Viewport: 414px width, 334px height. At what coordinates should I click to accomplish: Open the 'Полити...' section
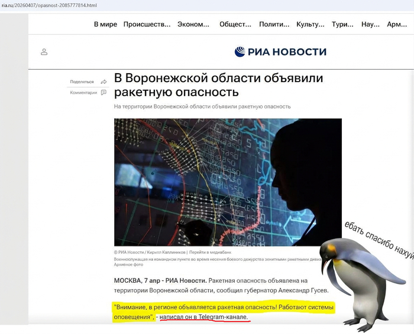(x=274, y=24)
